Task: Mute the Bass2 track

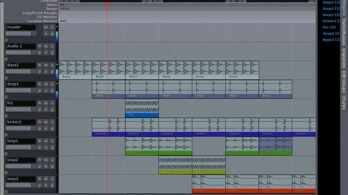Action: click(46, 65)
